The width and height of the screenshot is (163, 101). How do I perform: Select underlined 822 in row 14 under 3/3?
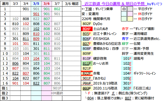tap(15, 73)
